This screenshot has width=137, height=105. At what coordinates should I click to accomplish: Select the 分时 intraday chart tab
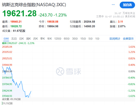point(6,39)
